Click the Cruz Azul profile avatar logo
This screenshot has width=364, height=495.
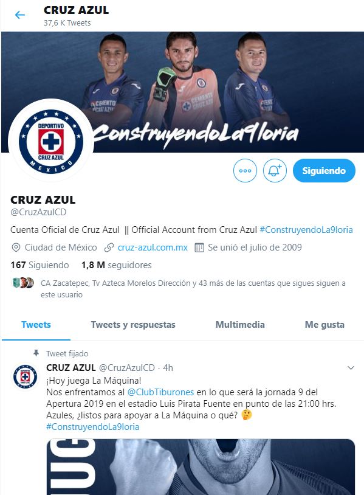(x=51, y=141)
